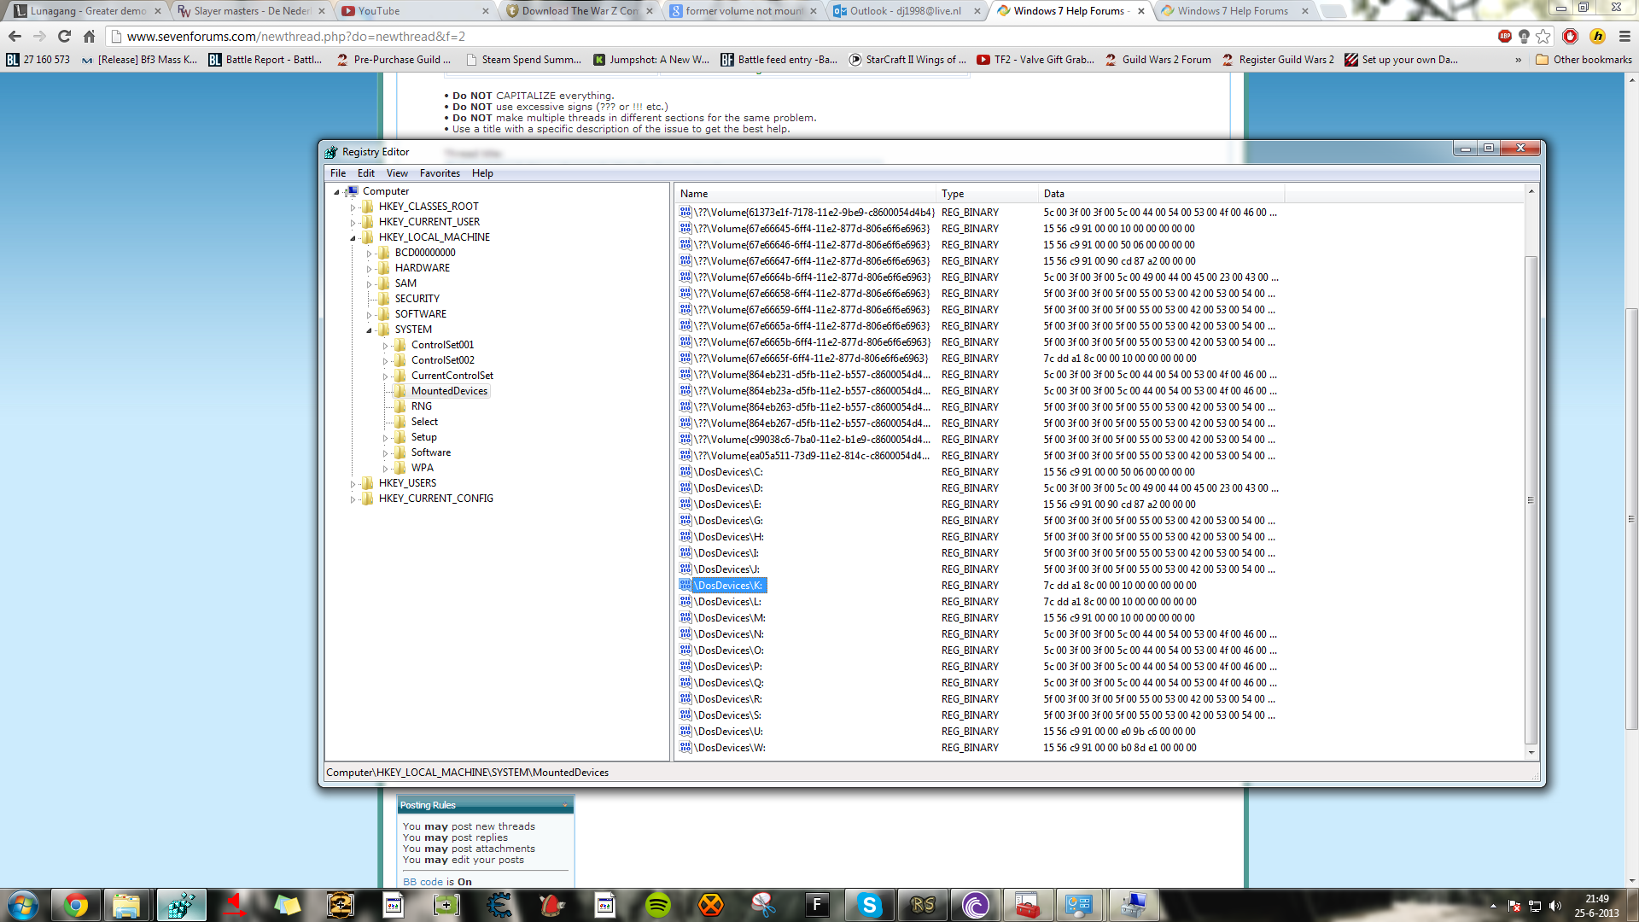Click the browser page vertical scrollbar
Viewport: 1639px width, 922px height.
(1632, 517)
